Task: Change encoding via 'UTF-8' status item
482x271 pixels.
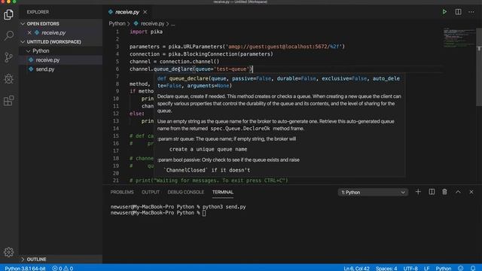Action: [410, 268]
